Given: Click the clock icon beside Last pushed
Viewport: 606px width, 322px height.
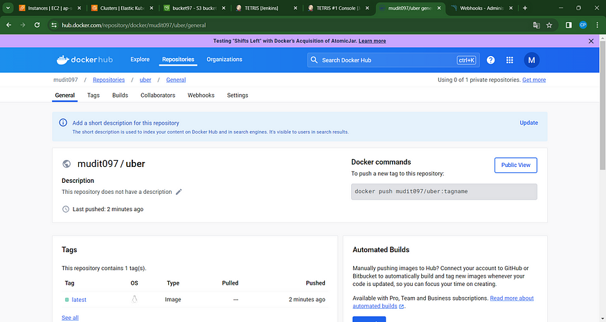Looking at the screenshot, I should point(66,209).
